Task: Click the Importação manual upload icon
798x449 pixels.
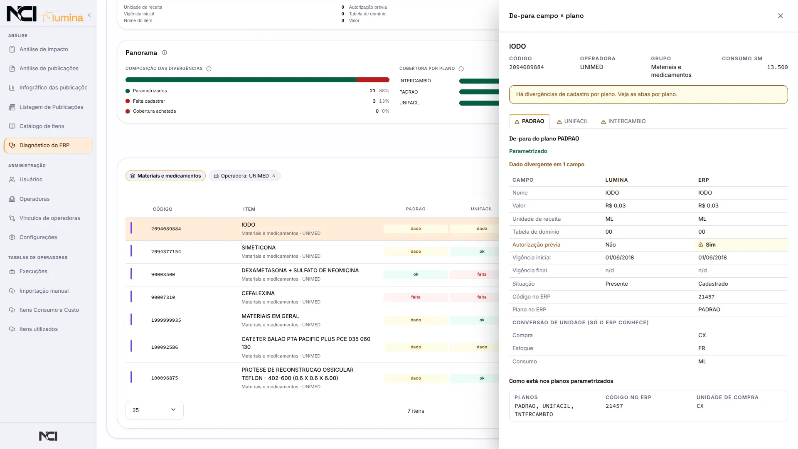Action: click(12, 291)
